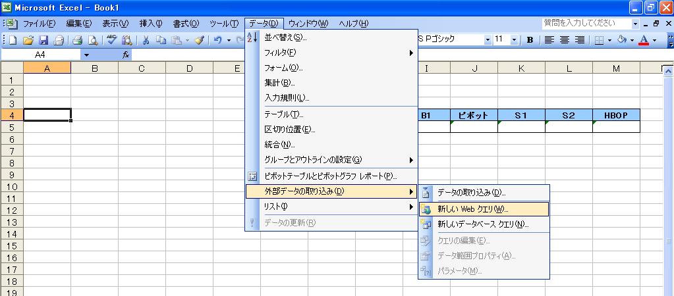
Task: Open the Fill Color dropdown arrow
Action: click(x=632, y=40)
